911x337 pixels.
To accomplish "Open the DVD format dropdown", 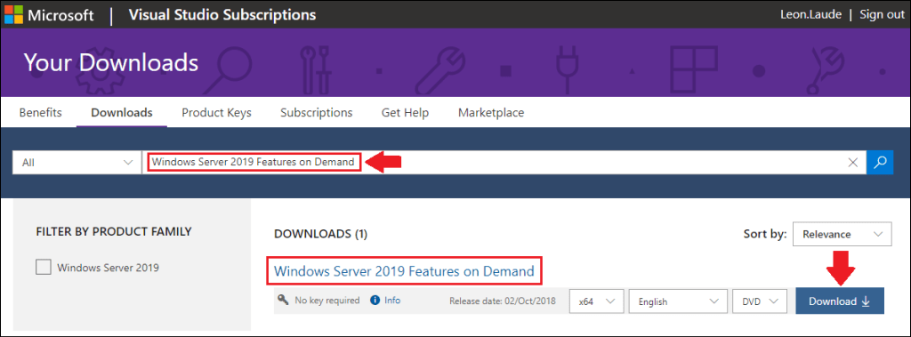I will [x=760, y=301].
